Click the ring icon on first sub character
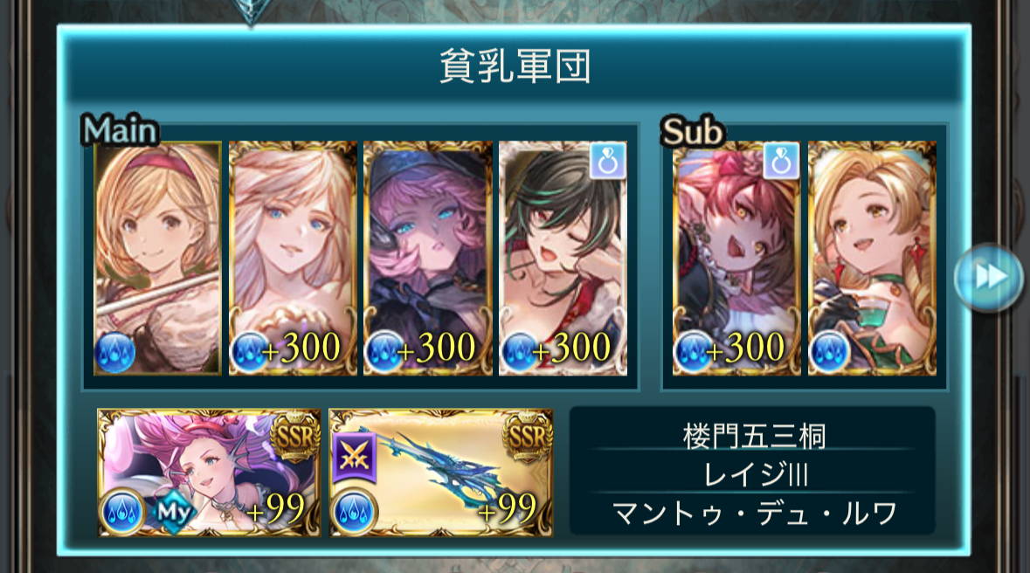The image size is (1030, 573). click(781, 161)
